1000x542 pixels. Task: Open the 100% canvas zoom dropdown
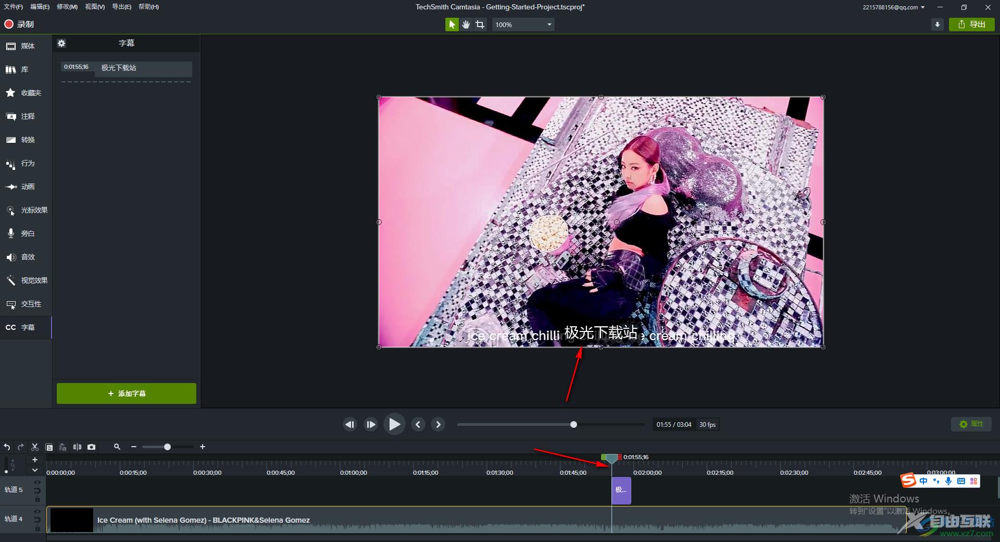(523, 24)
